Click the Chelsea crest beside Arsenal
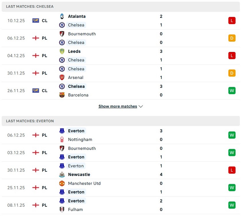 pyautogui.click(x=62, y=69)
